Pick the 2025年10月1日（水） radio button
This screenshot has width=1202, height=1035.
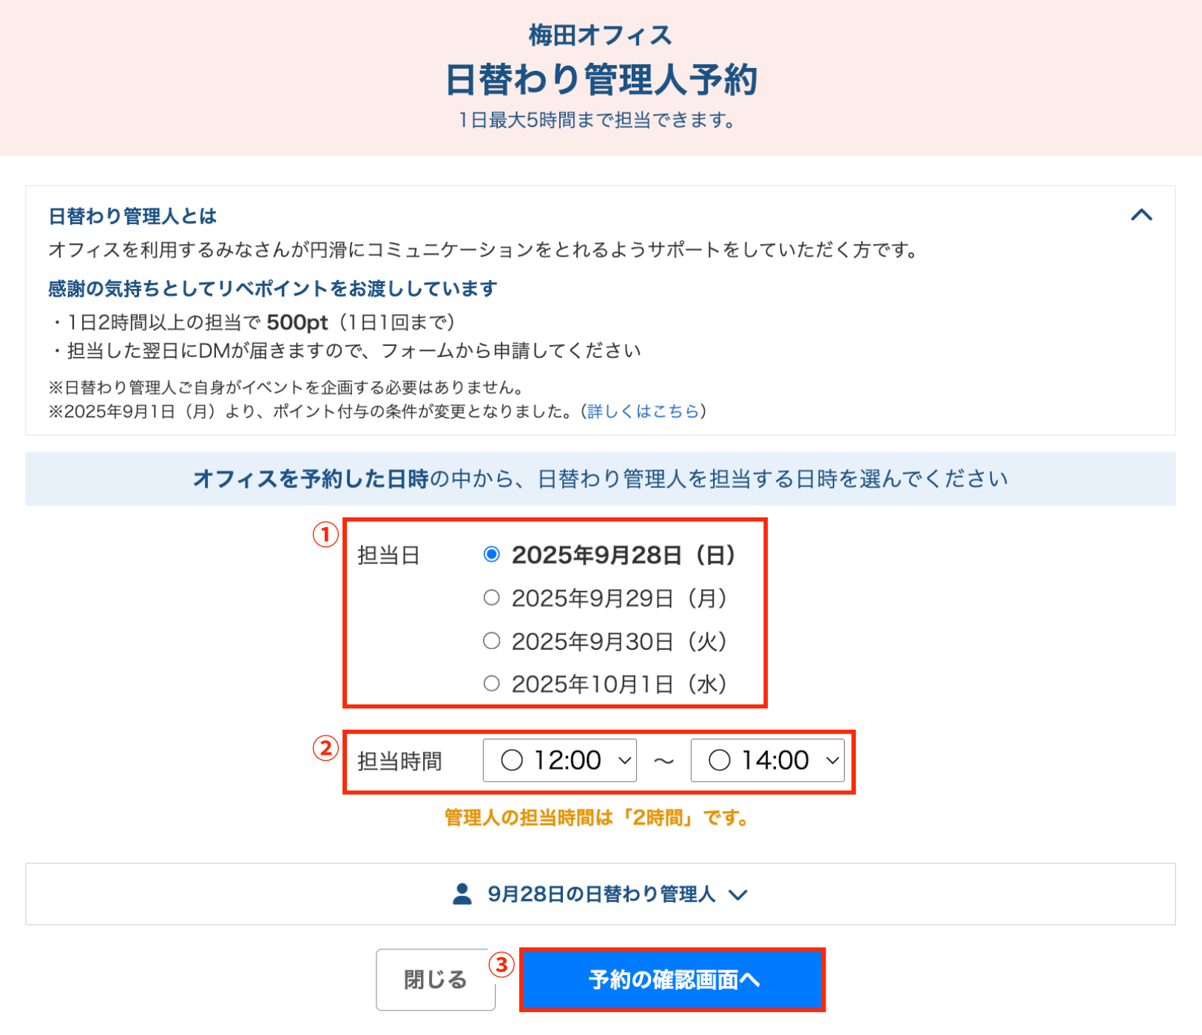point(491,683)
